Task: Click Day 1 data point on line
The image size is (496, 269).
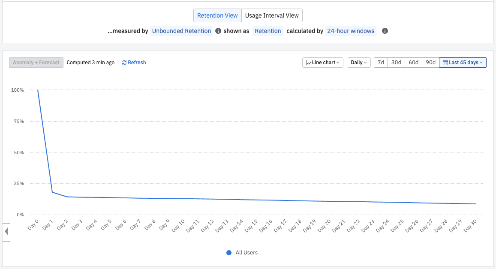Action: pyautogui.click(x=52, y=192)
